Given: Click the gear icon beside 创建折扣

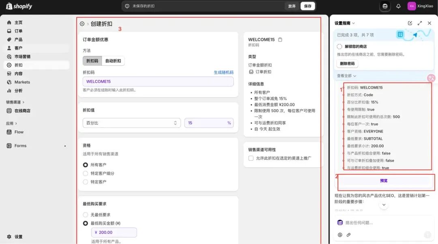Looking at the screenshot, I should [82, 24].
